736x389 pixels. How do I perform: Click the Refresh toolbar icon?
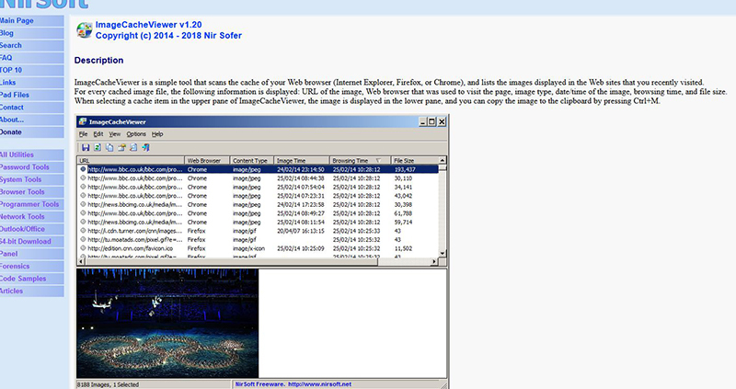(x=98, y=147)
